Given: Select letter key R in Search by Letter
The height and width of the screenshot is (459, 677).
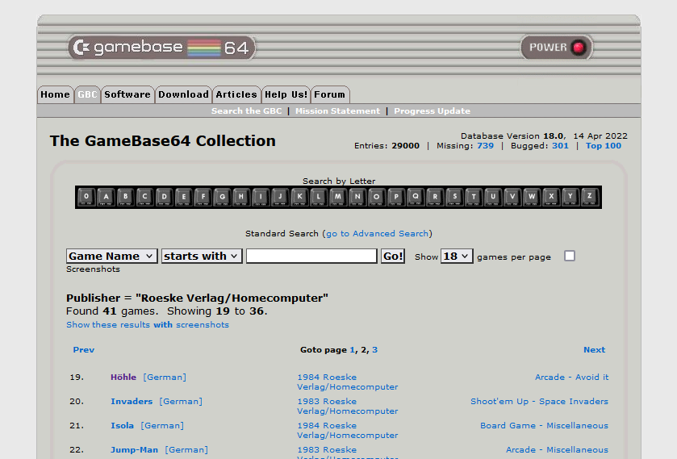Looking at the screenshot, I should point(435,197).
